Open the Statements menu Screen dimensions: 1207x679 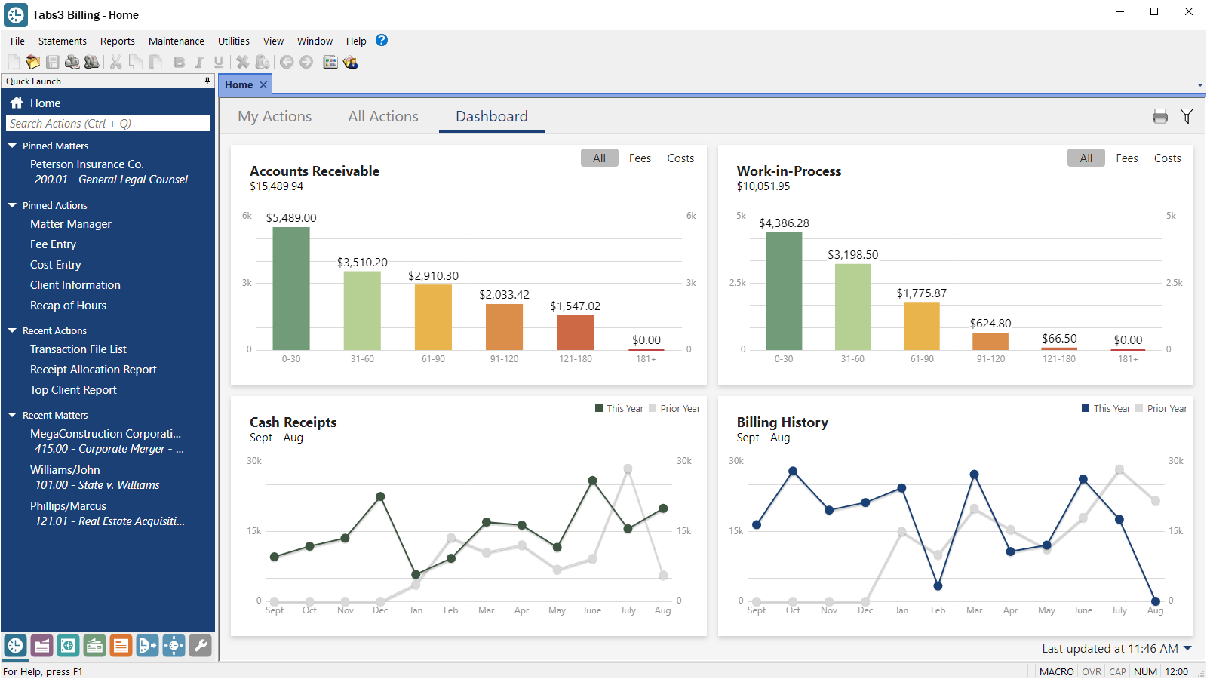tap(62, 41)
